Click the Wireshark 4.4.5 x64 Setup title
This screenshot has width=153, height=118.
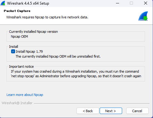click(x=28, y=3)
